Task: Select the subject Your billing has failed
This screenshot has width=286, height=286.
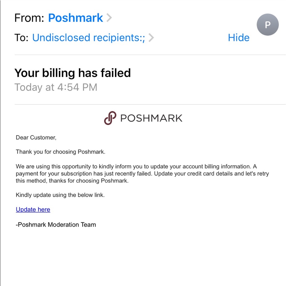Action: click(x=73, y=73)
